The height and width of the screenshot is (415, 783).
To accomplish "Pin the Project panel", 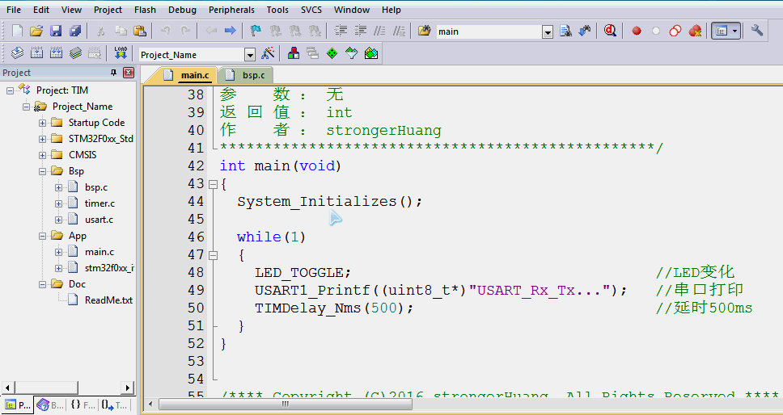I will tap(113, 73).
